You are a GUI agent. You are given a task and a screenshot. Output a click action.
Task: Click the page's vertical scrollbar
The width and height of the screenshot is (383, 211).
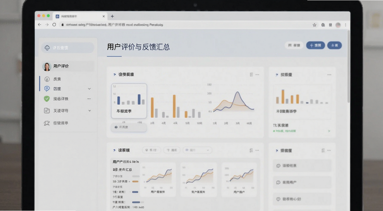(349, 66)
